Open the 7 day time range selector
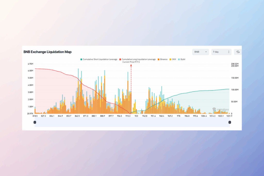This screenshot has height=176, width=264. pos(220,52)
